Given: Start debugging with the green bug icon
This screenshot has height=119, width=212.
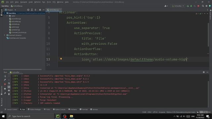Looking at the screenshot, I should 191,6.
